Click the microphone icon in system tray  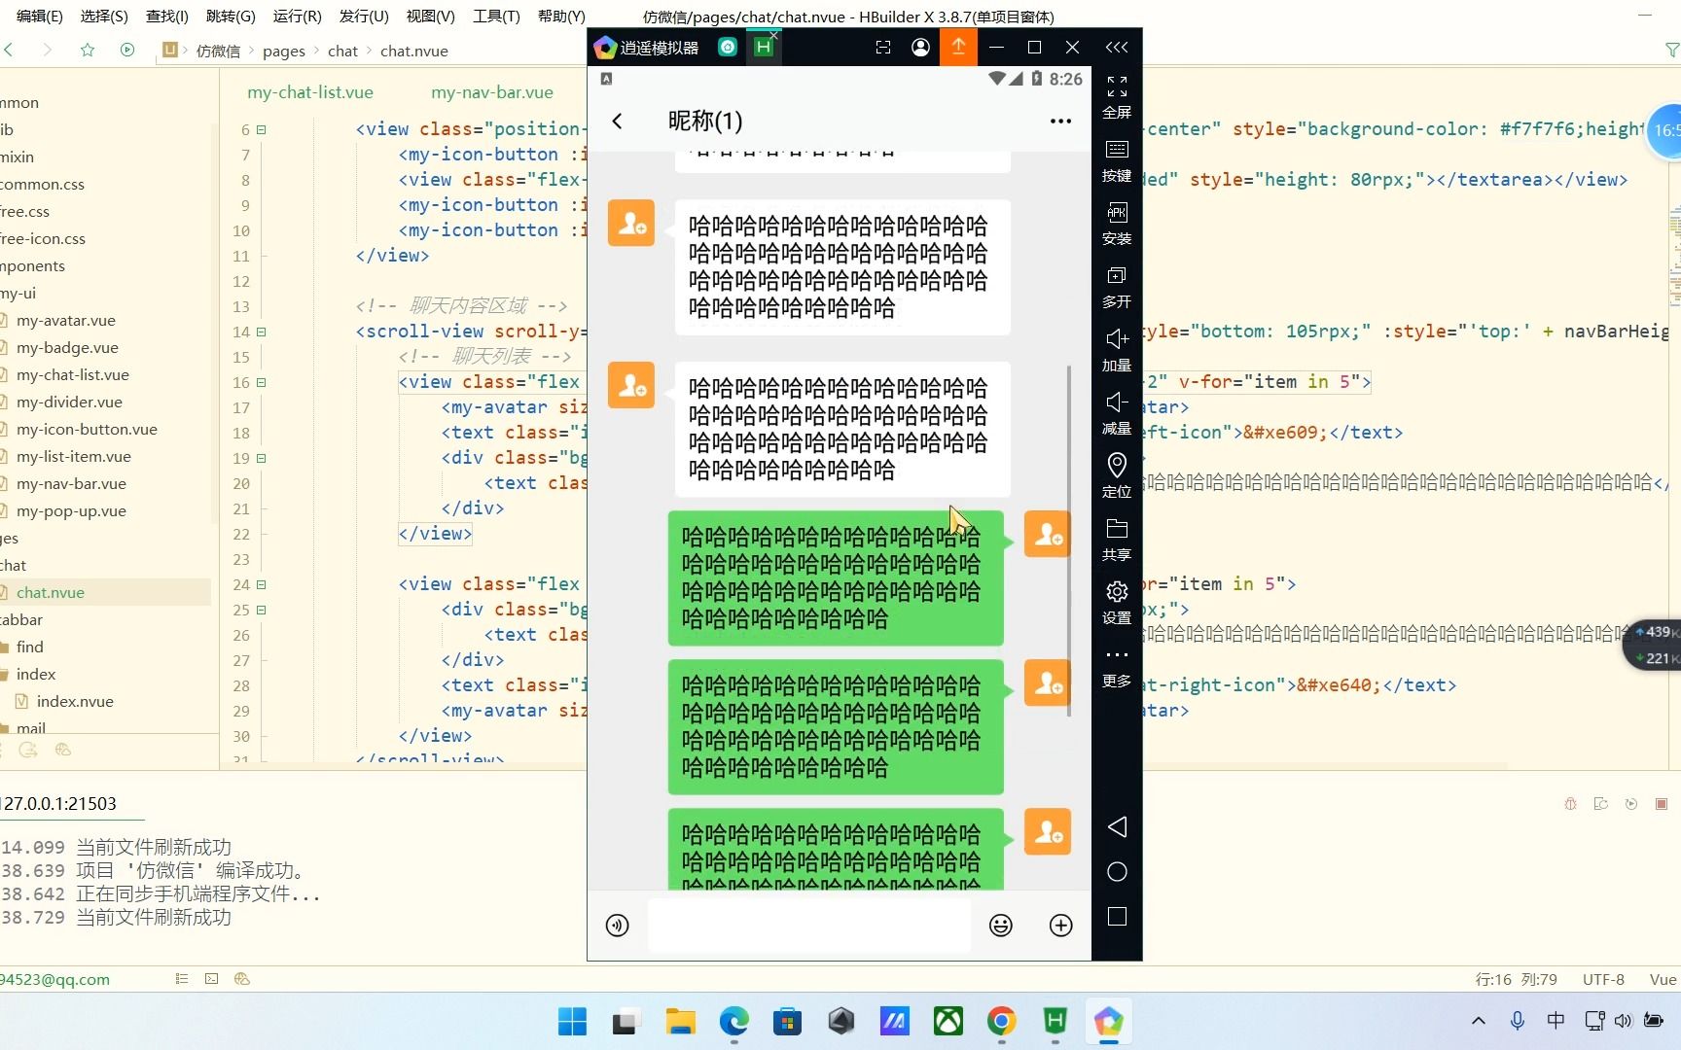1517,1020
